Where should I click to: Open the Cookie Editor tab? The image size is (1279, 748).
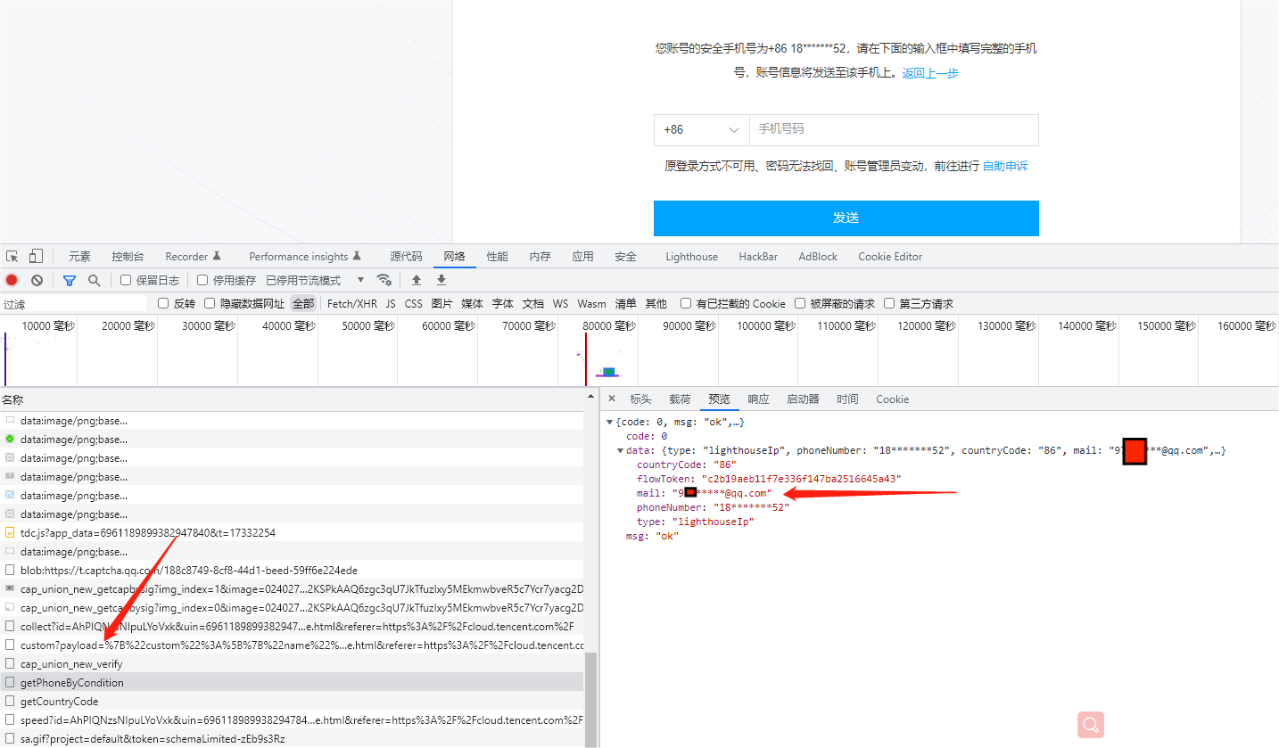[890, 257]
